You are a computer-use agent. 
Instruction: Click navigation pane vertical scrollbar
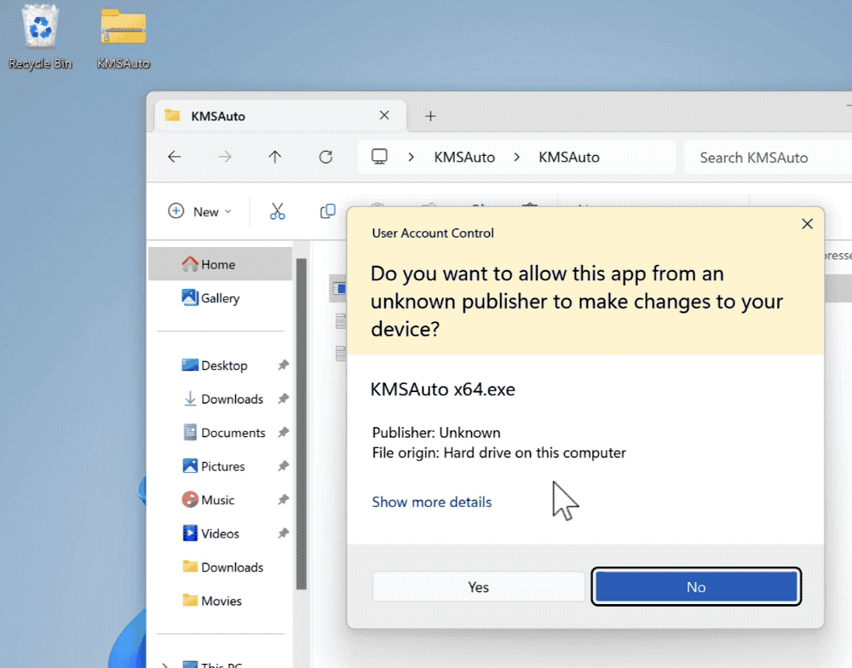[x=301, y=424]
